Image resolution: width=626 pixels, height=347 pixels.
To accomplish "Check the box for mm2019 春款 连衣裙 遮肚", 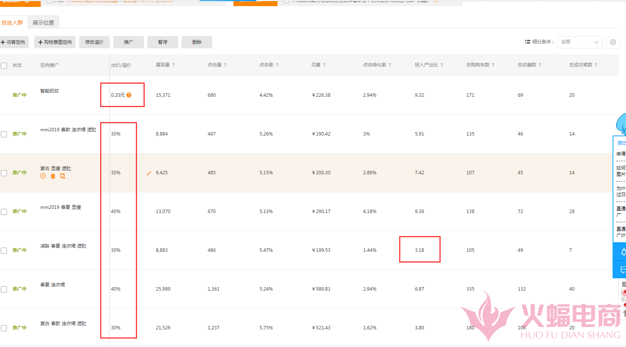I will [x=4, y=134].
